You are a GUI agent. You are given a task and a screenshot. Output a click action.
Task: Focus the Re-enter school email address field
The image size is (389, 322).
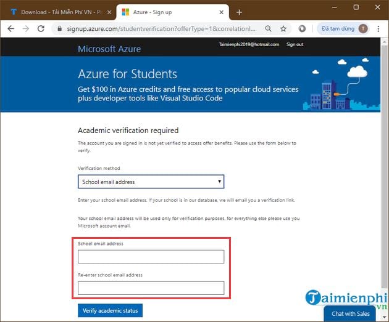coord(151,288)
